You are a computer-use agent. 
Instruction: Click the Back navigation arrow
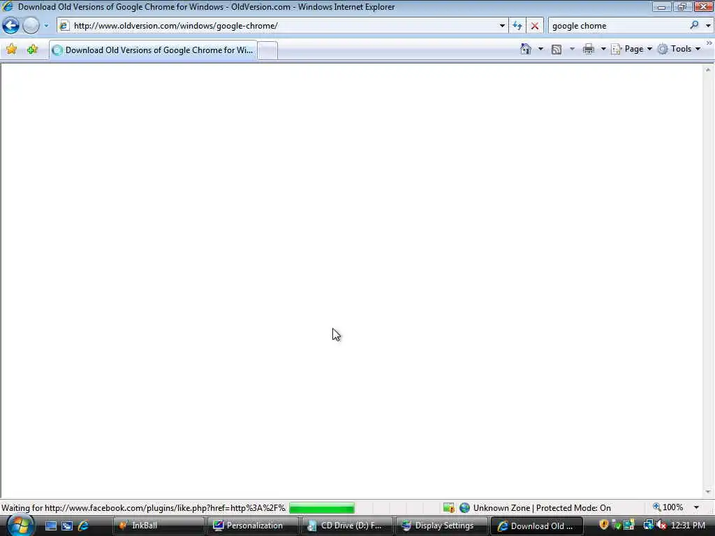(x=10, y=26)
